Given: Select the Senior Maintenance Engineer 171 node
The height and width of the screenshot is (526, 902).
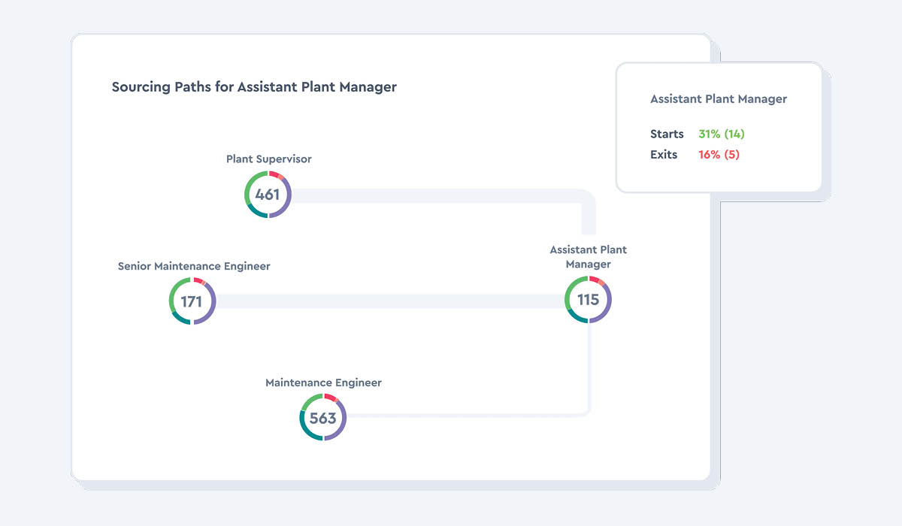Looking at the screenshot, I should [192, 301].
